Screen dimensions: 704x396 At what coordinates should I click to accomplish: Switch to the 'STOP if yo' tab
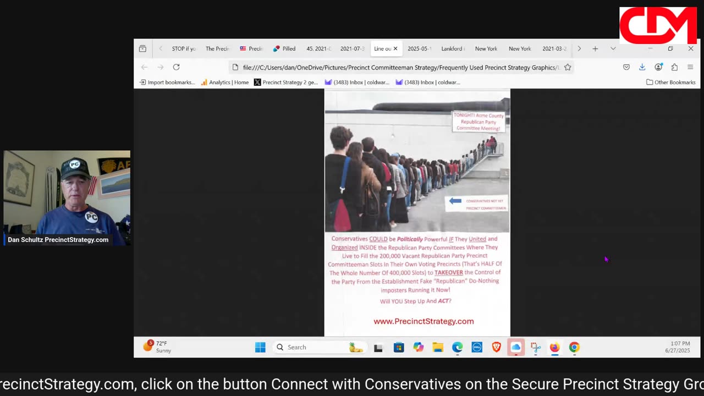point(183,49)
